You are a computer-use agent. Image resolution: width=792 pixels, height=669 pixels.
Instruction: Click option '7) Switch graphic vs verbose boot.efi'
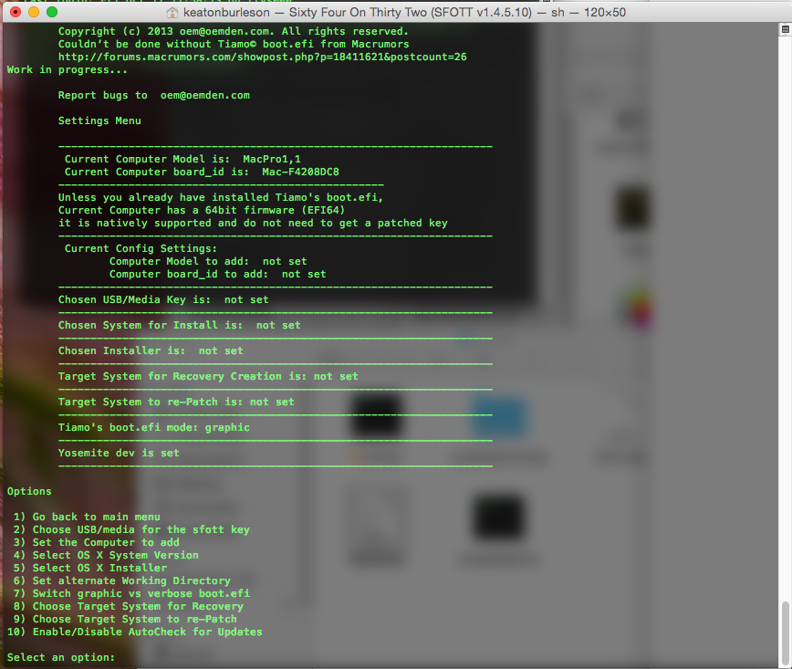(131, 593)
